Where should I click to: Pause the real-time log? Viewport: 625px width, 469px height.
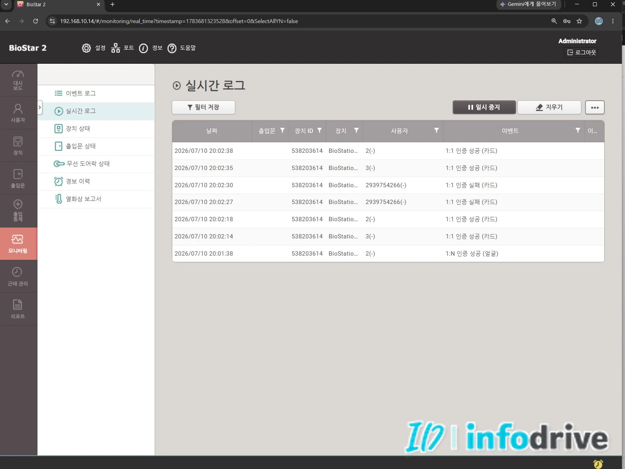pyautogui.click(x=484, y=107)
